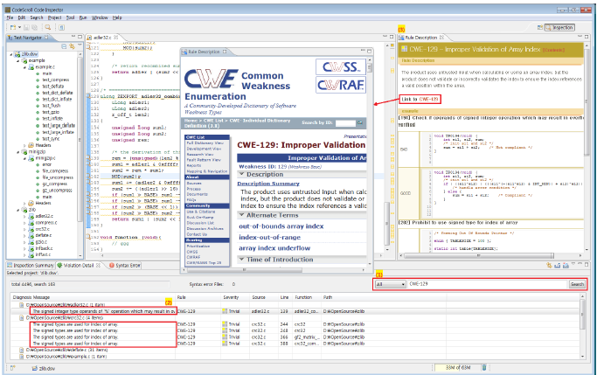This screenshot has height=375, width=597.
Task: Click the Open Perspective icon beside Inspection
Action: coord(540,27)
